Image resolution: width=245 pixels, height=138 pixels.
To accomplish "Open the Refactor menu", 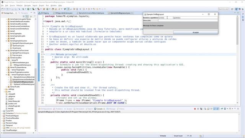I will pos(20,5).
